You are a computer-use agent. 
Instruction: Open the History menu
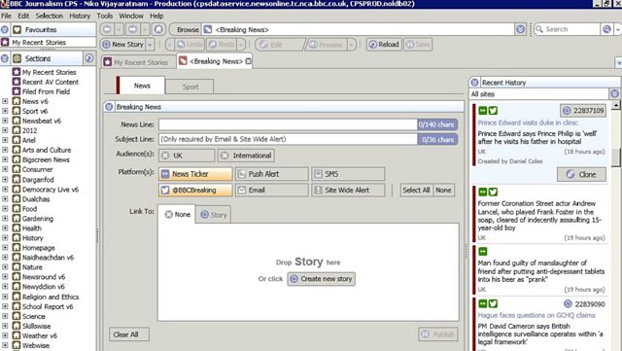[x=80, y=16]
